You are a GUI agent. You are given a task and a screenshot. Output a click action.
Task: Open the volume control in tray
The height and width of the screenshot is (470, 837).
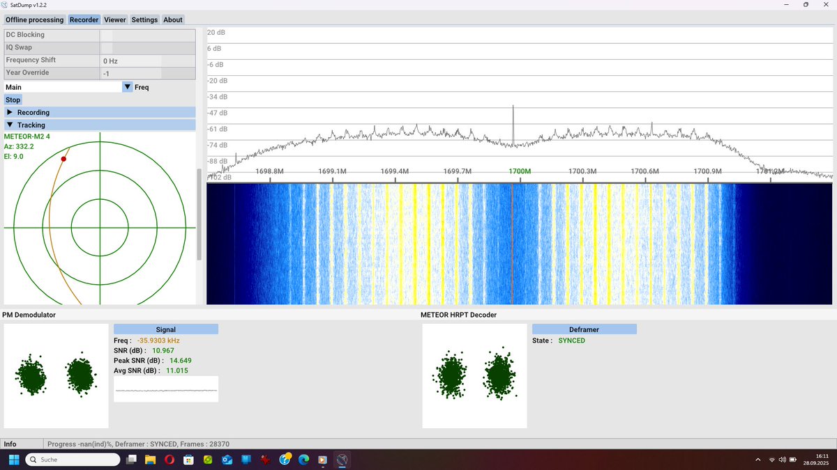[782, 460]
